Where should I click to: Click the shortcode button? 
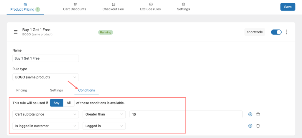tap(255, 32)
